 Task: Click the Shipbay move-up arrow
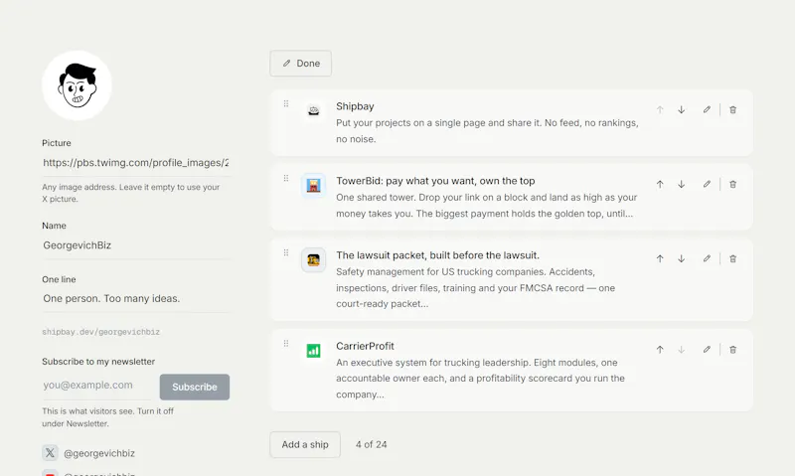coord(660,109)
